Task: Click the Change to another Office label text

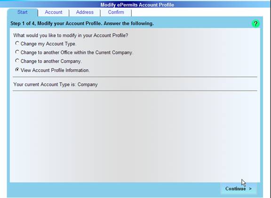Action: tap(77, 52)
